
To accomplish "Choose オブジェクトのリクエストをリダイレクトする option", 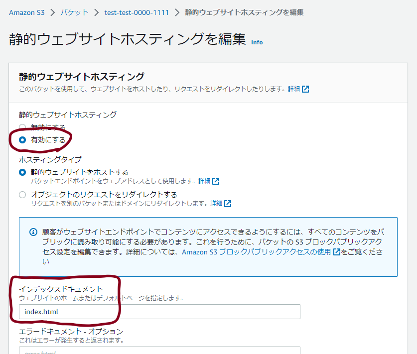I will 22,195.
